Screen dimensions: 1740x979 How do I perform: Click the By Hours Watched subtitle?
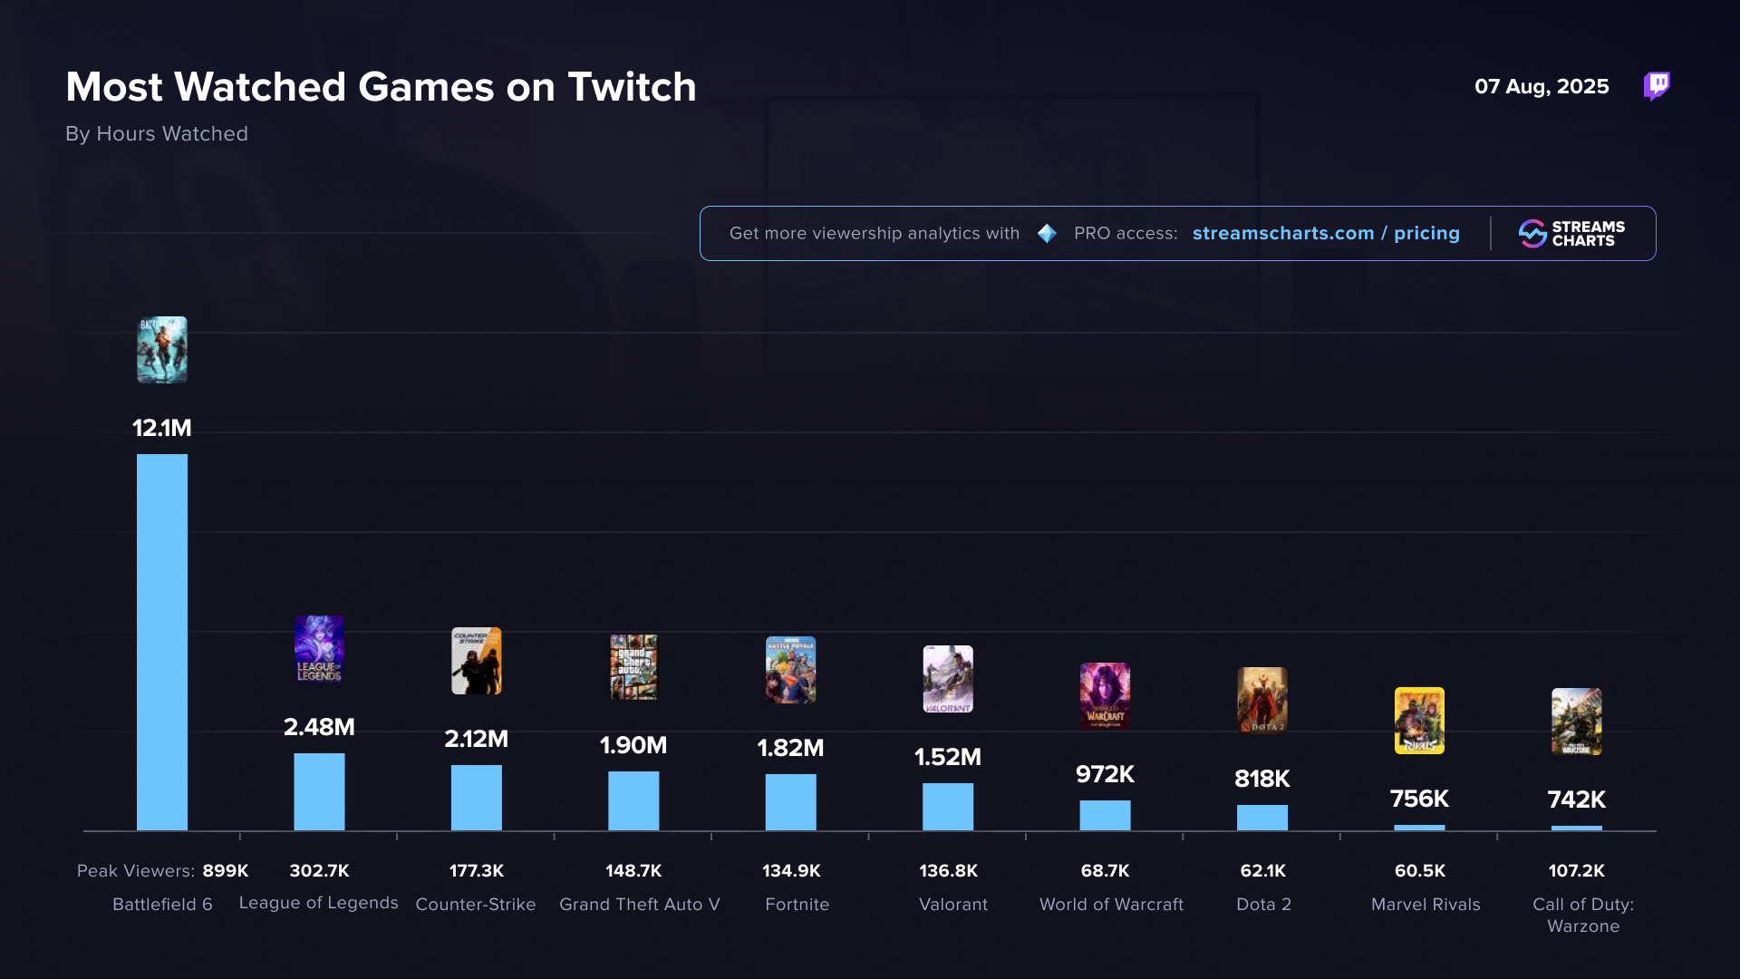[157, 134]
